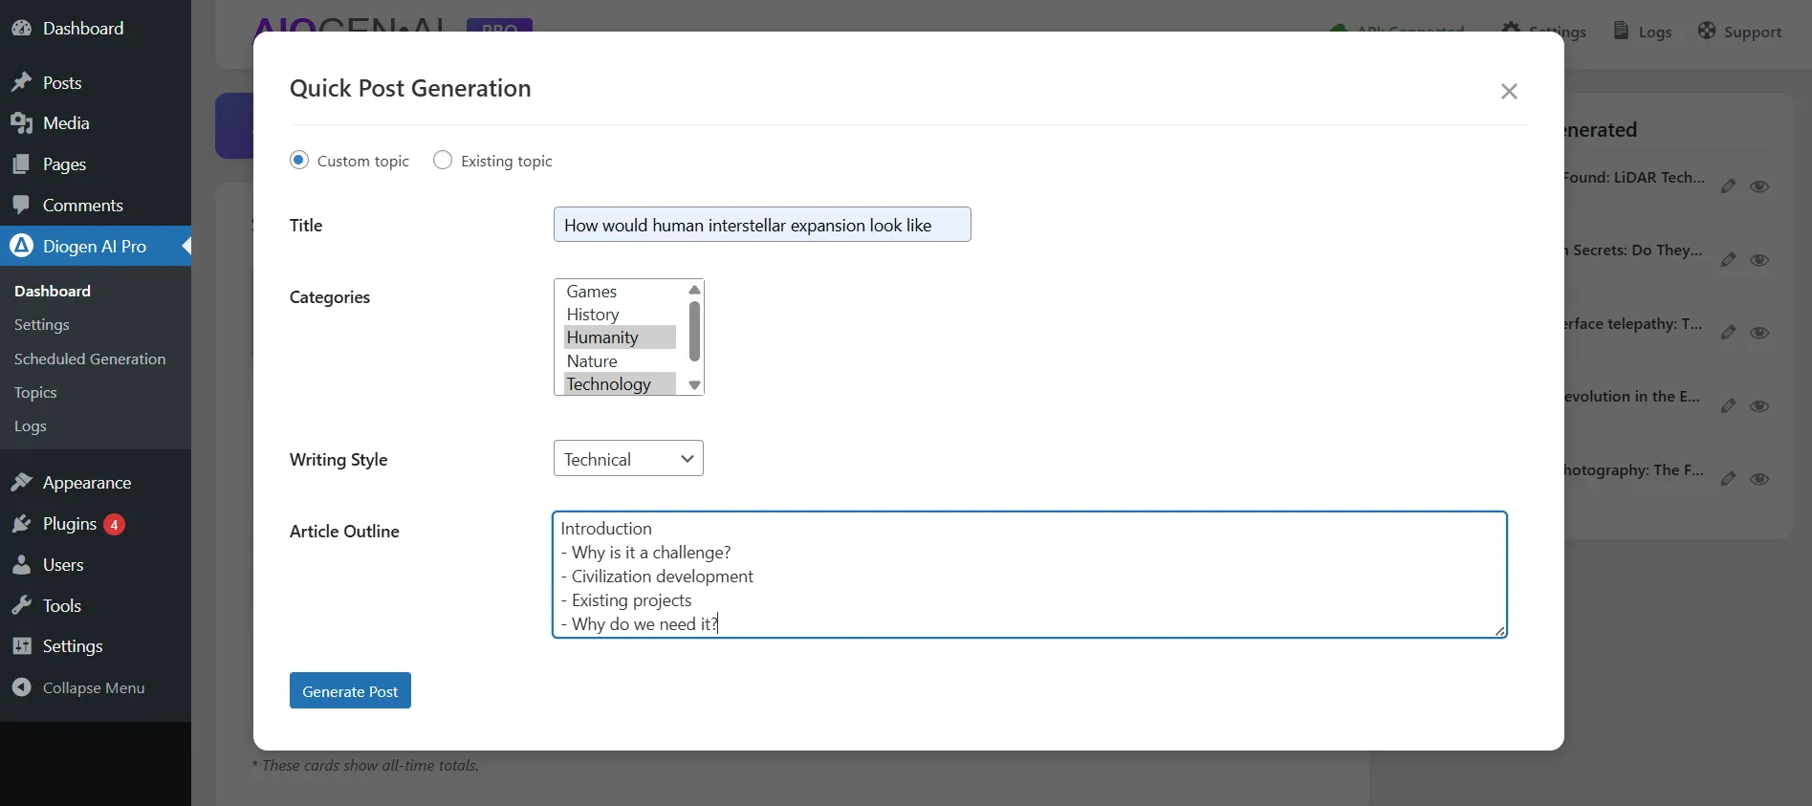The image size is (1812, 806).
Task: Open the Writing Style dropdown
Action: click(628, 459)
